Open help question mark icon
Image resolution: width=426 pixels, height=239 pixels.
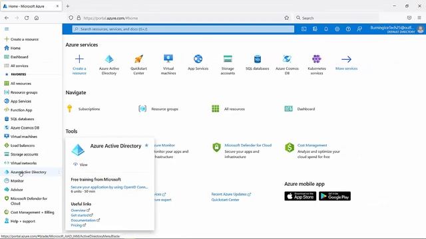point(348,29)
